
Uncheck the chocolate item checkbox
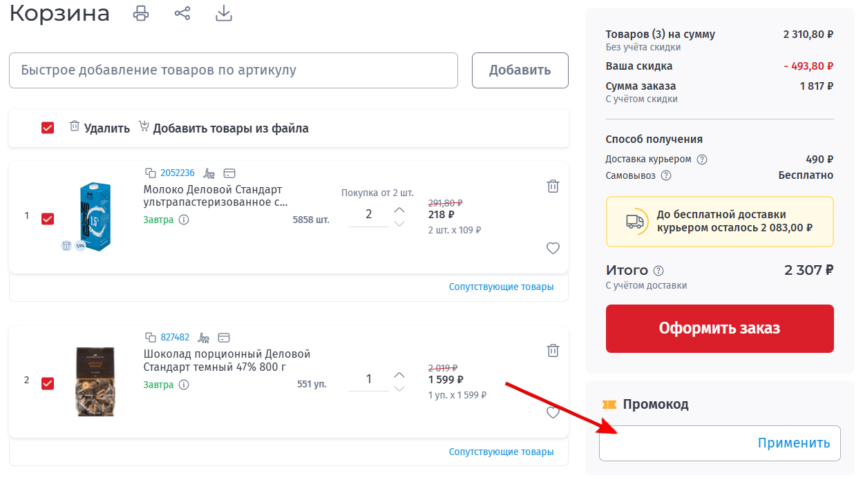pyautogui.click(x=48, y=383)
